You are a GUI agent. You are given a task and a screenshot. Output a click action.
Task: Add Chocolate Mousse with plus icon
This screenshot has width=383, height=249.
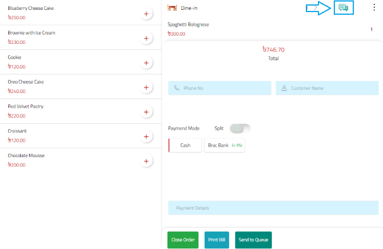146,161
